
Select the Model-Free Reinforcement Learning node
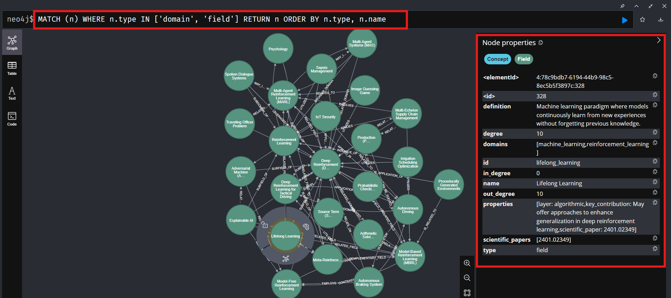287,284
